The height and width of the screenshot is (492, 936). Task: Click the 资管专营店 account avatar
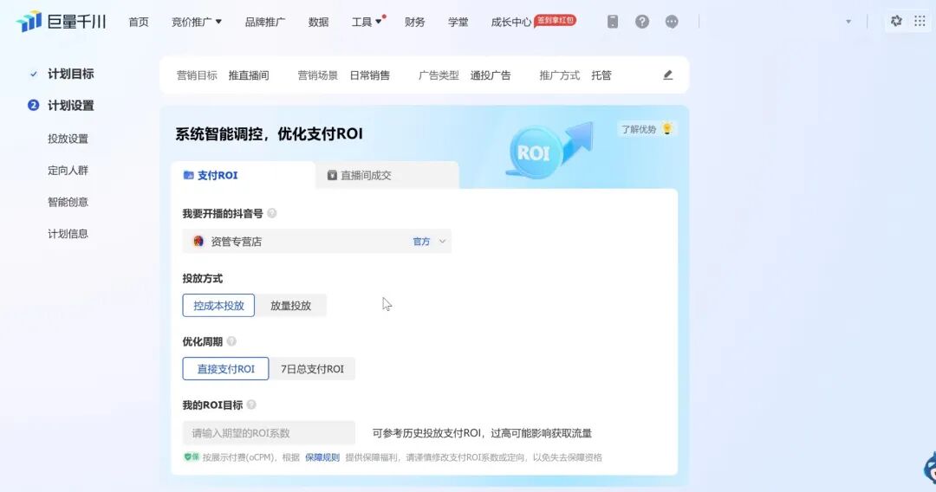(198, 241)
